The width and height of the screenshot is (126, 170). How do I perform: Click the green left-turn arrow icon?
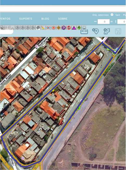tap(79, 28)
